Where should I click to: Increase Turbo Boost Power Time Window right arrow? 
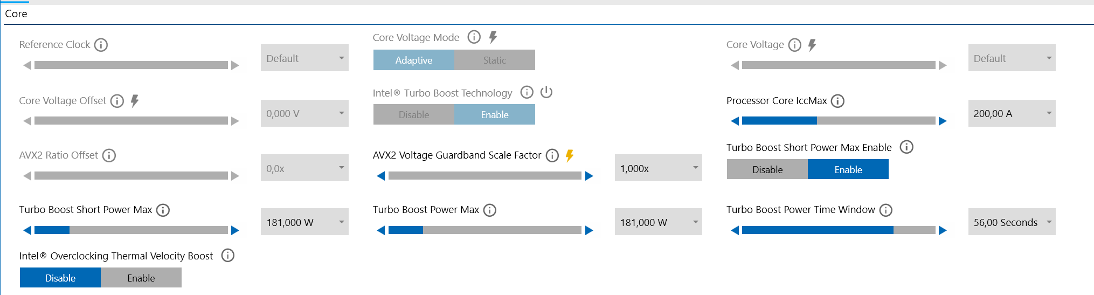coord(943,230)
